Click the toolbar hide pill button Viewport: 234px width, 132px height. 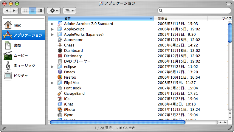pos(228,4)
